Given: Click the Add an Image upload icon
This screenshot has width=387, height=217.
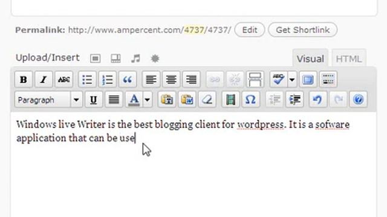Looking at the screenshot, I should 96,58.
